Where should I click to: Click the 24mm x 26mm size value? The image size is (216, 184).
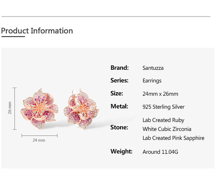160,94
